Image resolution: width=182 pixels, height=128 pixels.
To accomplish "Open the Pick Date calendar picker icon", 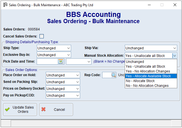I will point(61,61).
